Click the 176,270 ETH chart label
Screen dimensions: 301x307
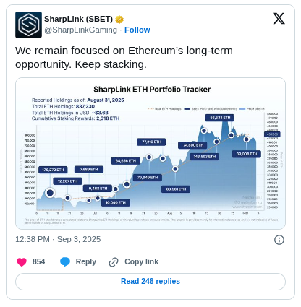[53, 170]
